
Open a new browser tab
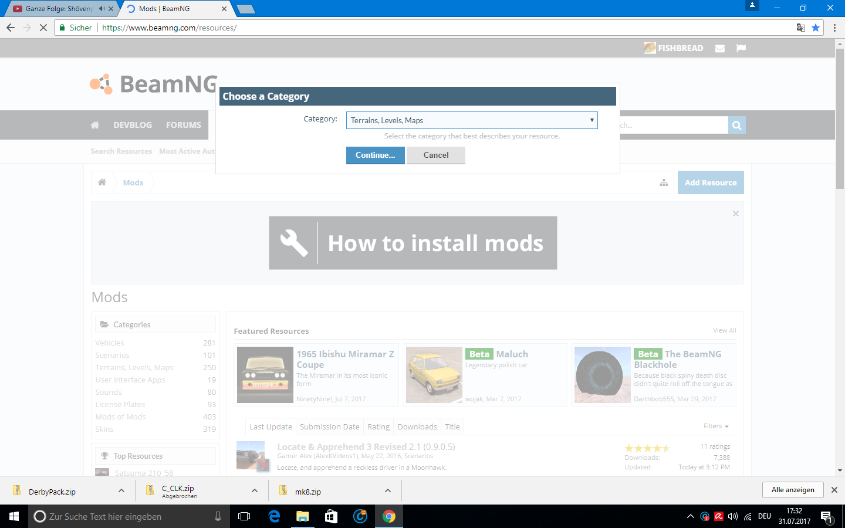[x=245, y=9]
